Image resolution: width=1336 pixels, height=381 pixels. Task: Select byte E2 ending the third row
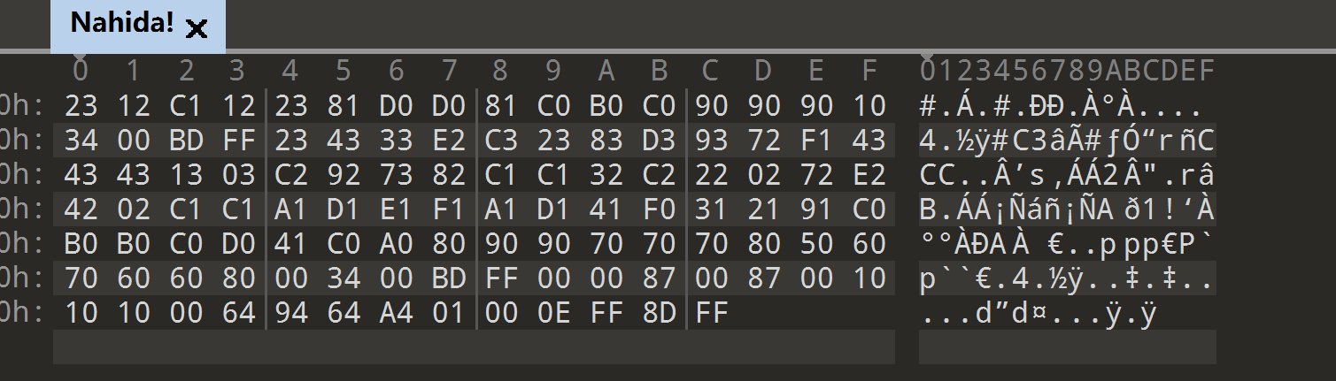[x=869, y=174]
